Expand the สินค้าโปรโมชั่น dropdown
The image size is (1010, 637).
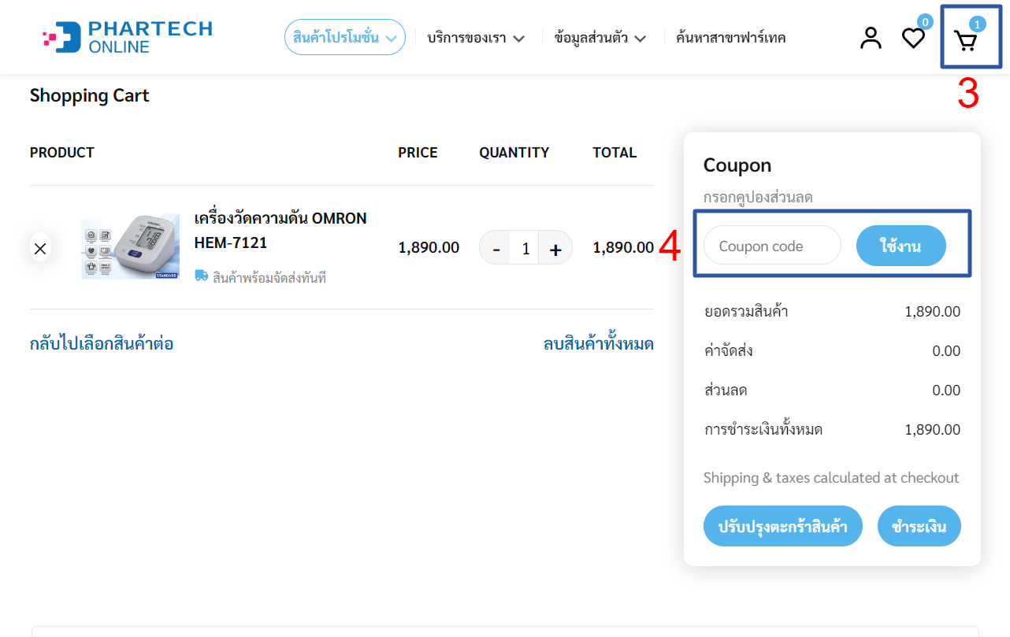click(345, 37)
